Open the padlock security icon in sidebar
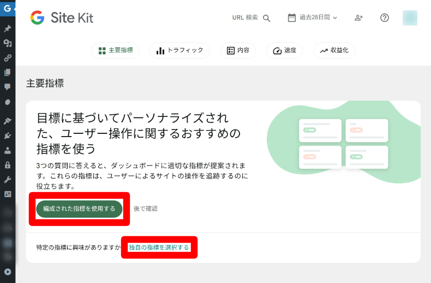 (x=8, y=165)
